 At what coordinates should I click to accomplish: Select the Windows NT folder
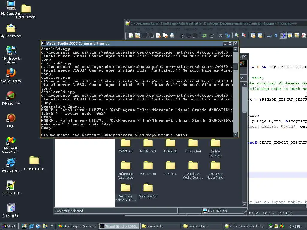point(148,191)
